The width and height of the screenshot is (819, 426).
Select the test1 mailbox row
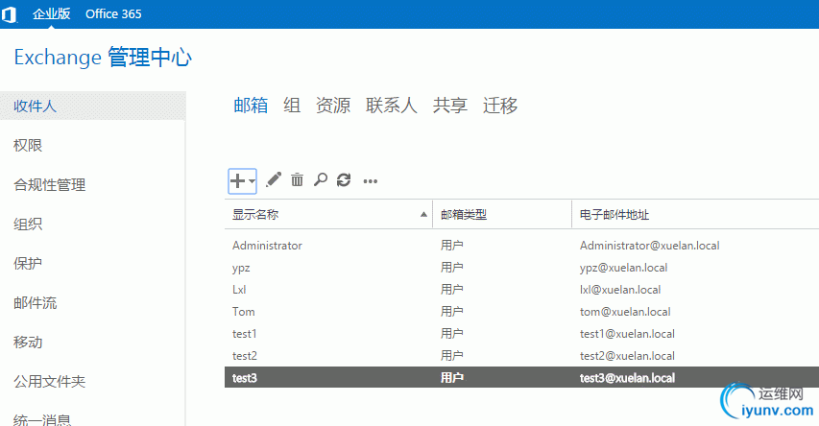(521, 334)
